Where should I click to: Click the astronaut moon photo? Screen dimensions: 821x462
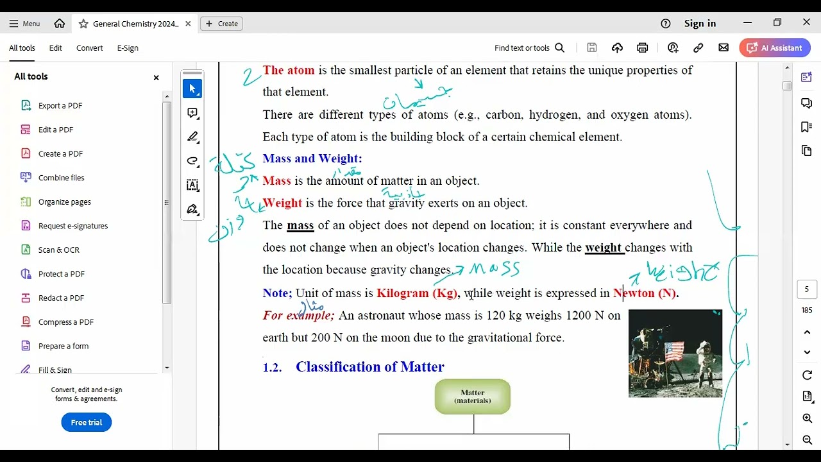[x=675, y=354]
